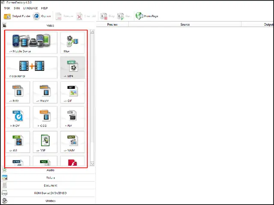This screenshot has height=205, width=274.
Task: Choose the convert to 3GP tile
Action: point(45,142)
